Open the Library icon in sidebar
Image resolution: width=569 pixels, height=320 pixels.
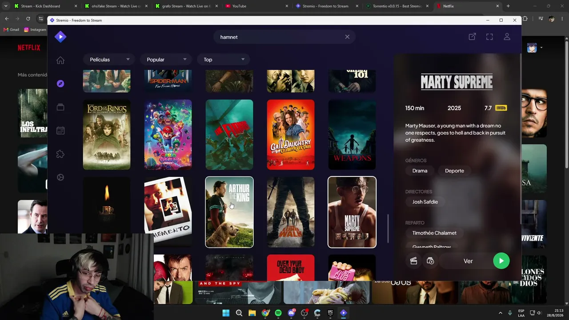pyautogui.click(x=60, y=107)
